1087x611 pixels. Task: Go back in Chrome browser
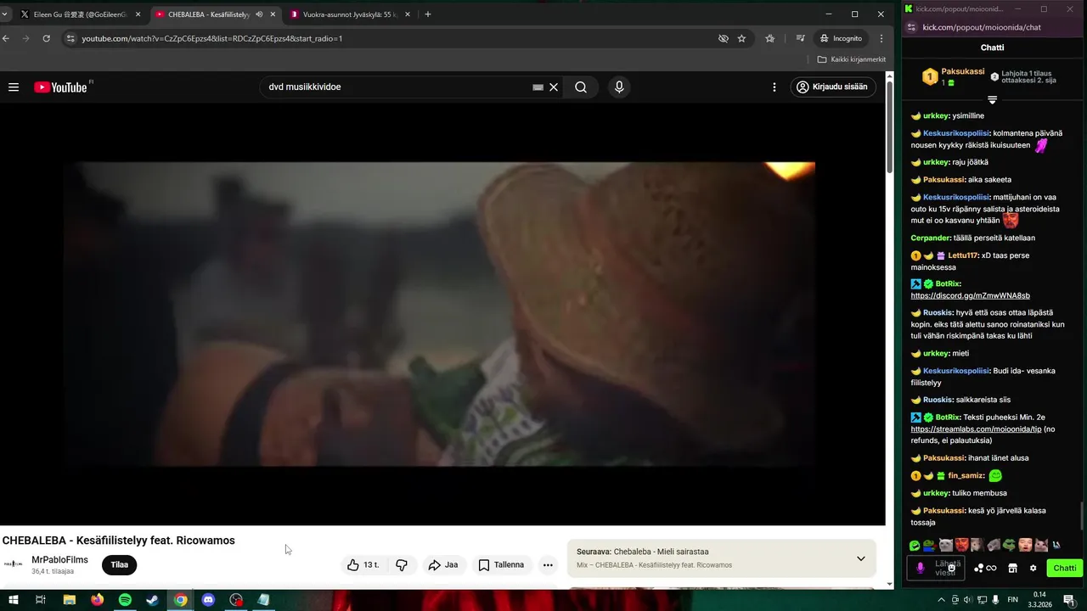tap(6, 38)
